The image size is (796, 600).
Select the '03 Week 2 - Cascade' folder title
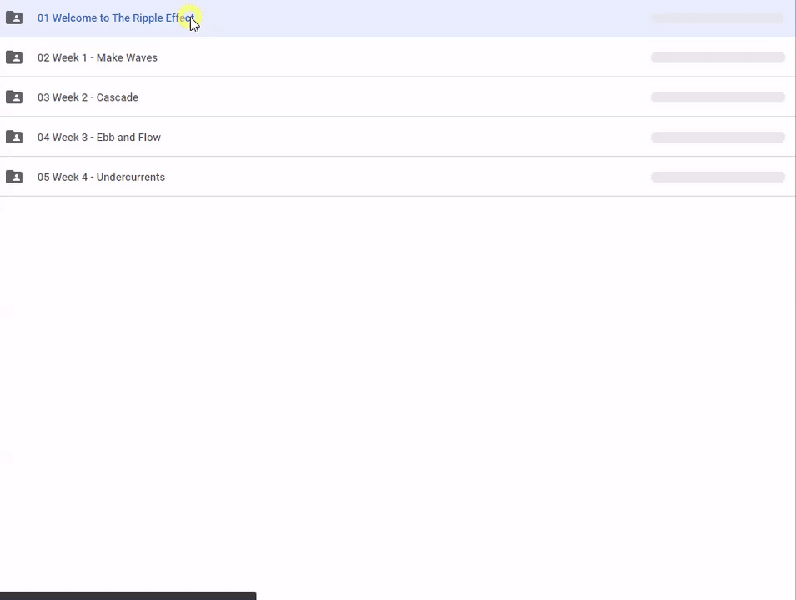(x=88, y=97)
